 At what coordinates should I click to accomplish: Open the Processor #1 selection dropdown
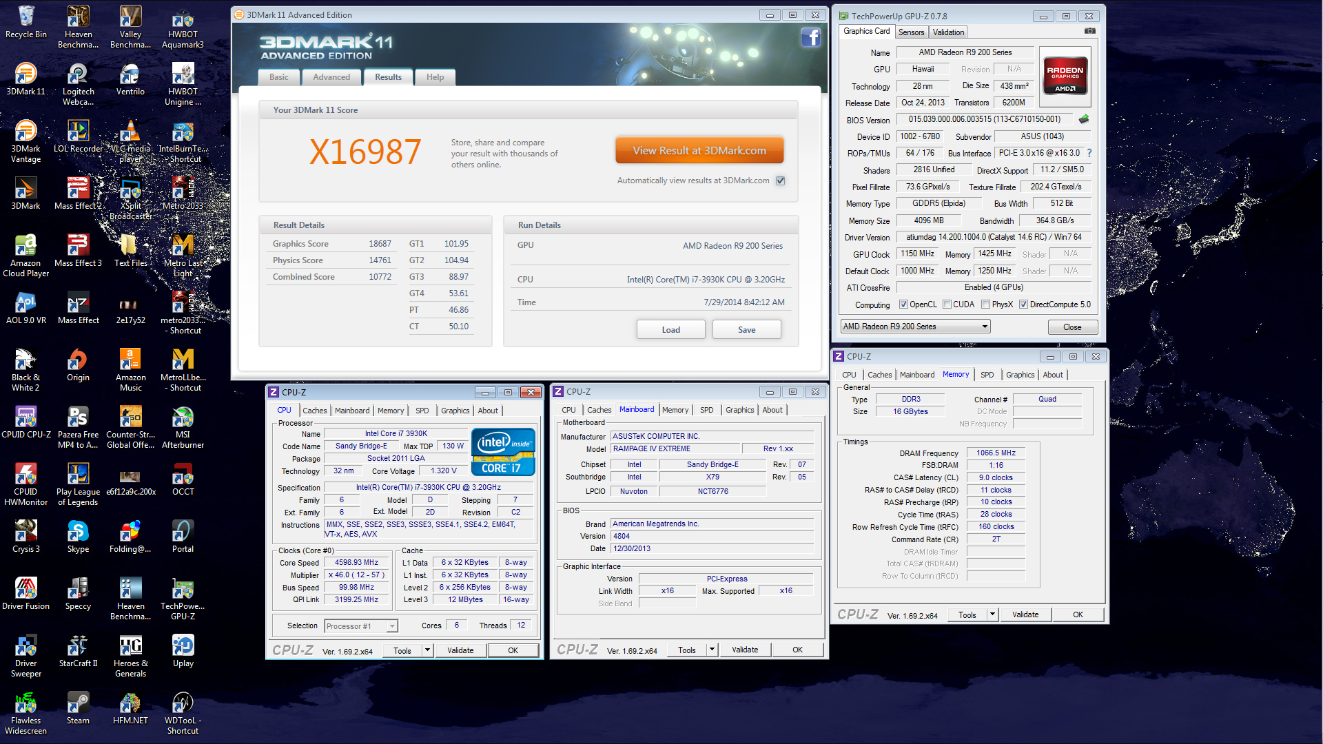(x=361, y=626)
